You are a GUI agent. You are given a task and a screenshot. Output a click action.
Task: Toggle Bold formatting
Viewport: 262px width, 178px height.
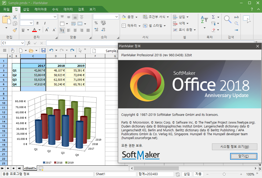click(x=38, y=23)
